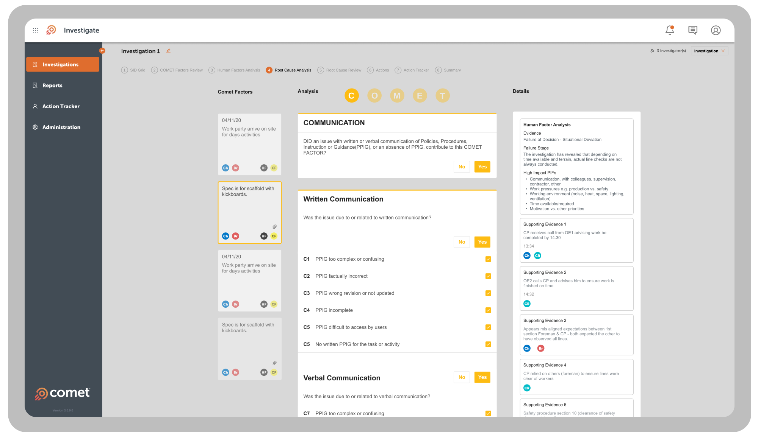Open the chat messages icon
The height and width of the screenshot is (439, 758).
692,30
